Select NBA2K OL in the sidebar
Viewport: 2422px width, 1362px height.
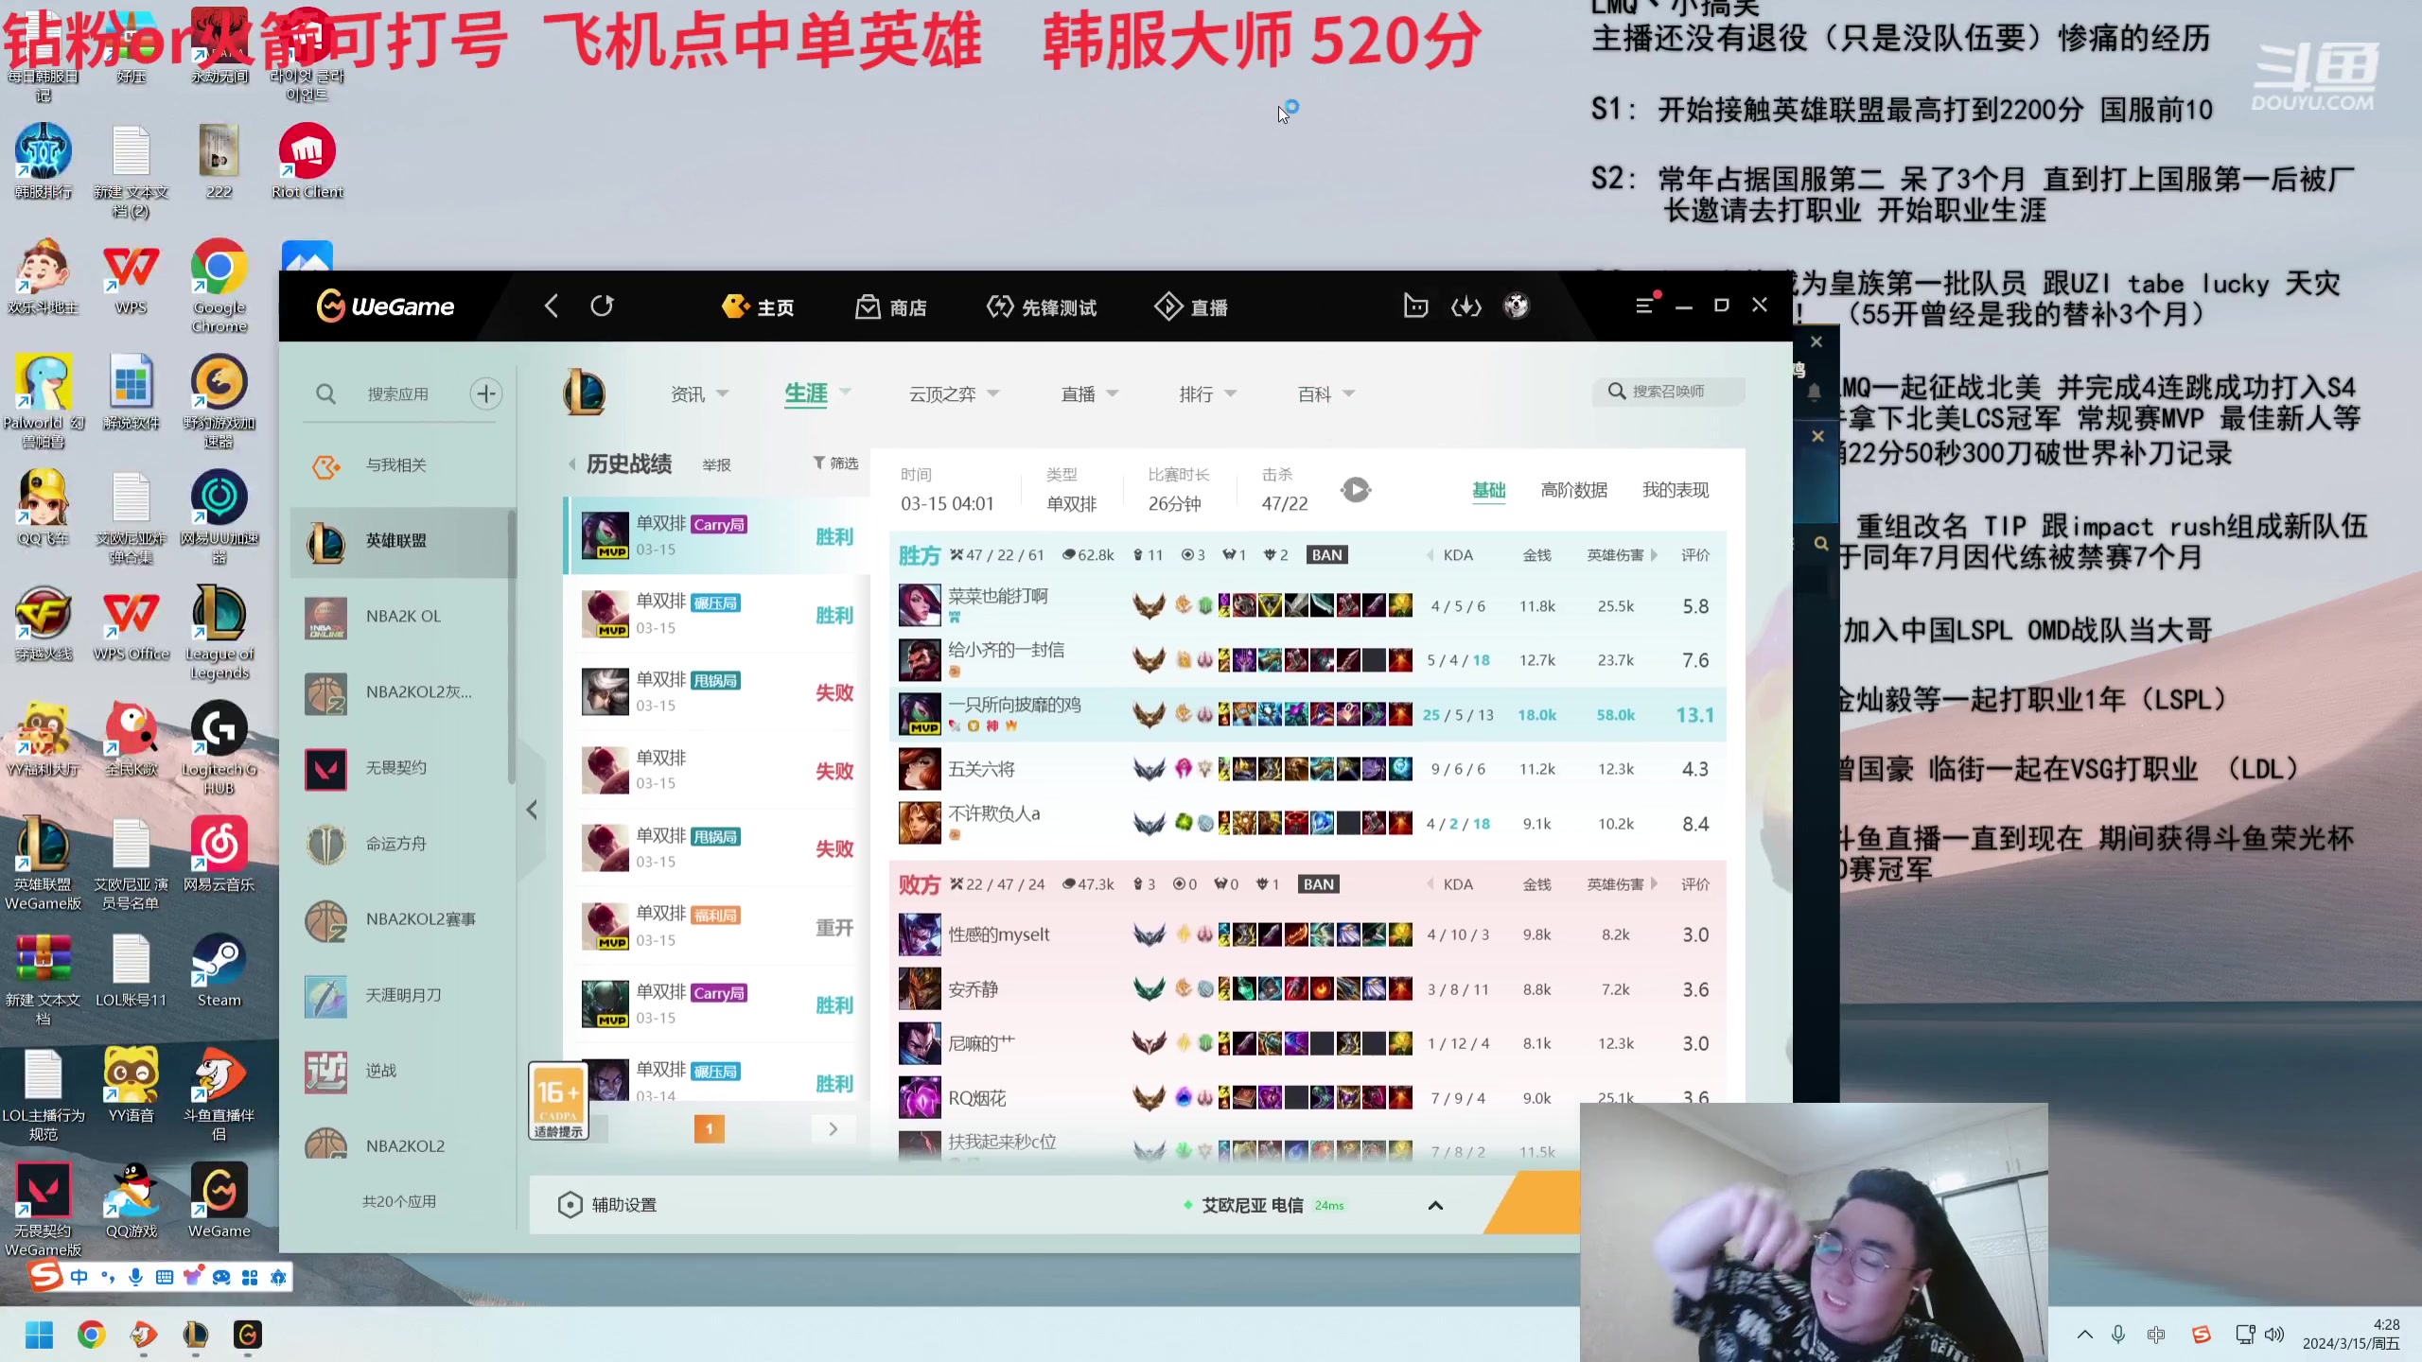pos(404,617)
